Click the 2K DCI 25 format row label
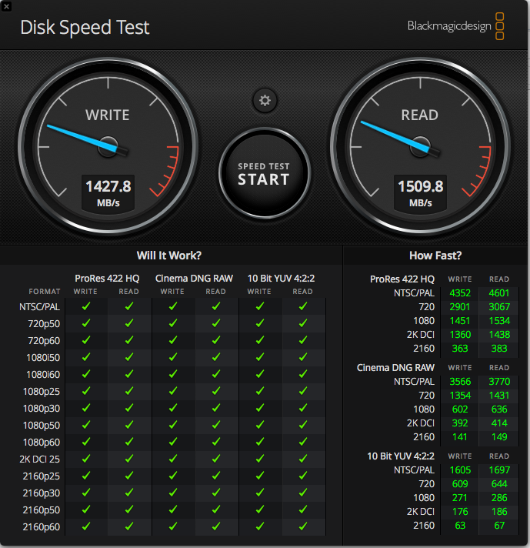 pyautogui.click(x=39, y=459)
